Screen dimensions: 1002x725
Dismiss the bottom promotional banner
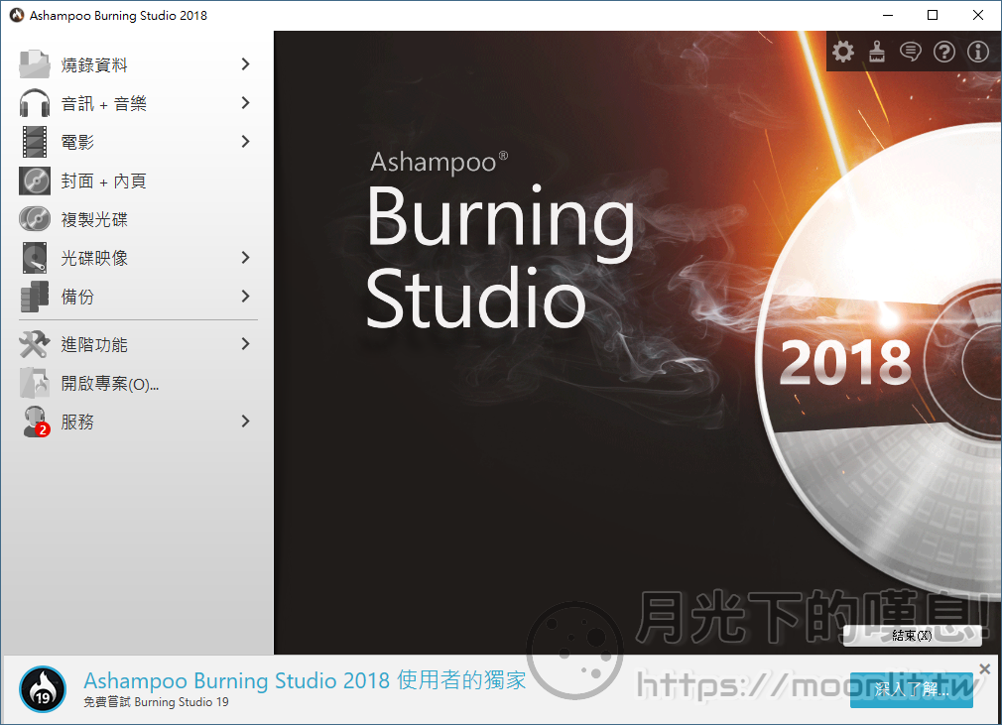tap(984, 668)
